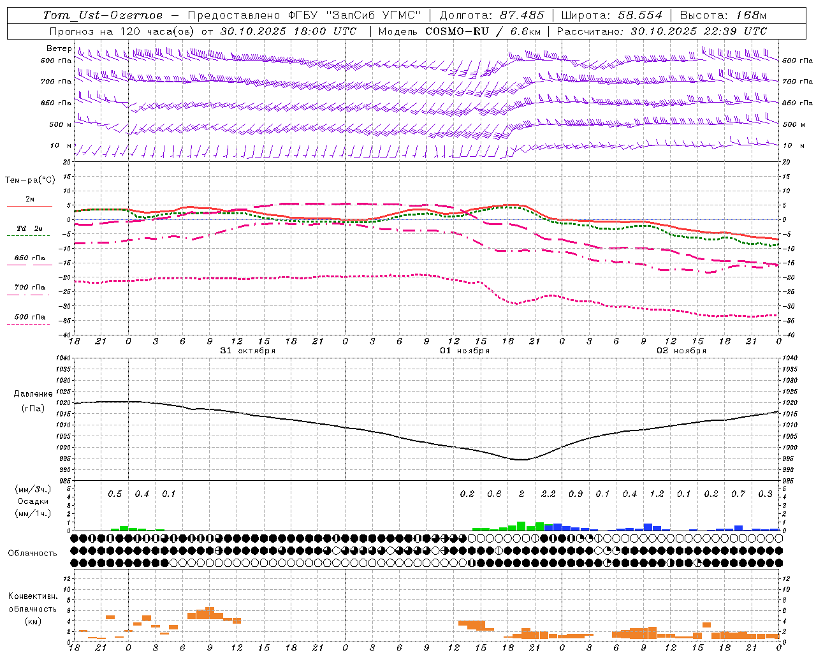Click the Ветер wind panel label
The height and width of the screenshot is (653, 816).
pyautogui.click(x=59, y=48)
